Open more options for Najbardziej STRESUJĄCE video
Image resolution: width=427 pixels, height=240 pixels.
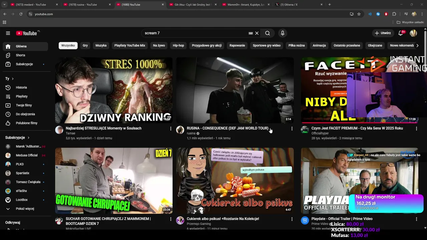pos(170,128)
